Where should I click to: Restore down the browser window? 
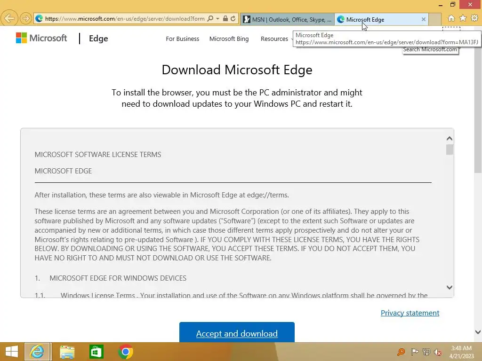(x=452, y=4)
